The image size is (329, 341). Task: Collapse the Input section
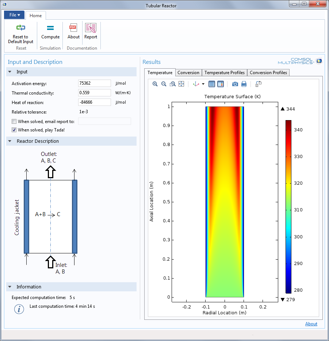(9, 72)
